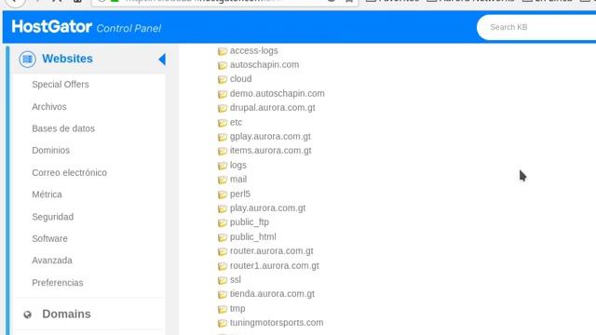Open the public_html folder name
Screen dimensions: 596x335
[252, 236]
